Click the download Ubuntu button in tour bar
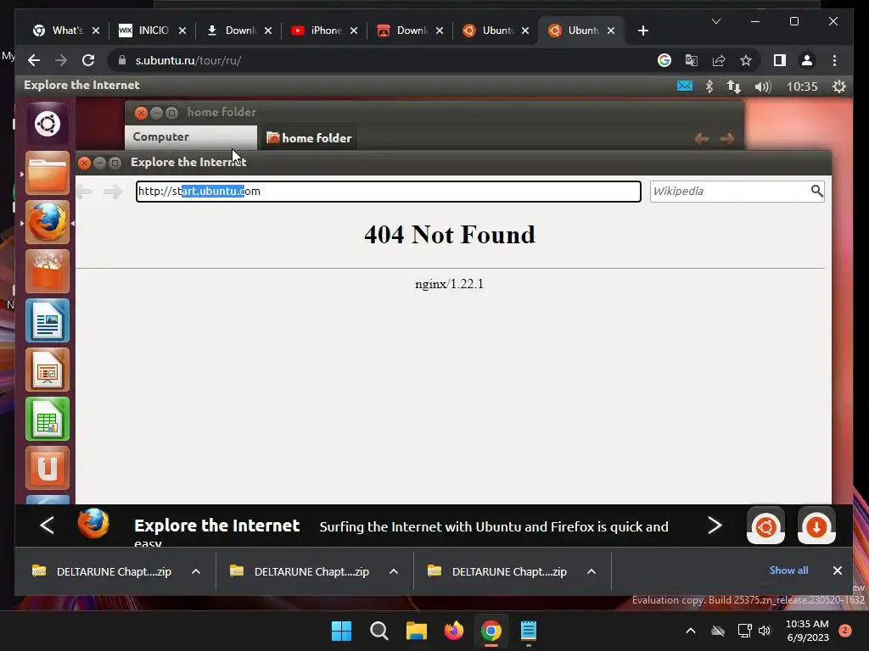 point(816,526)
